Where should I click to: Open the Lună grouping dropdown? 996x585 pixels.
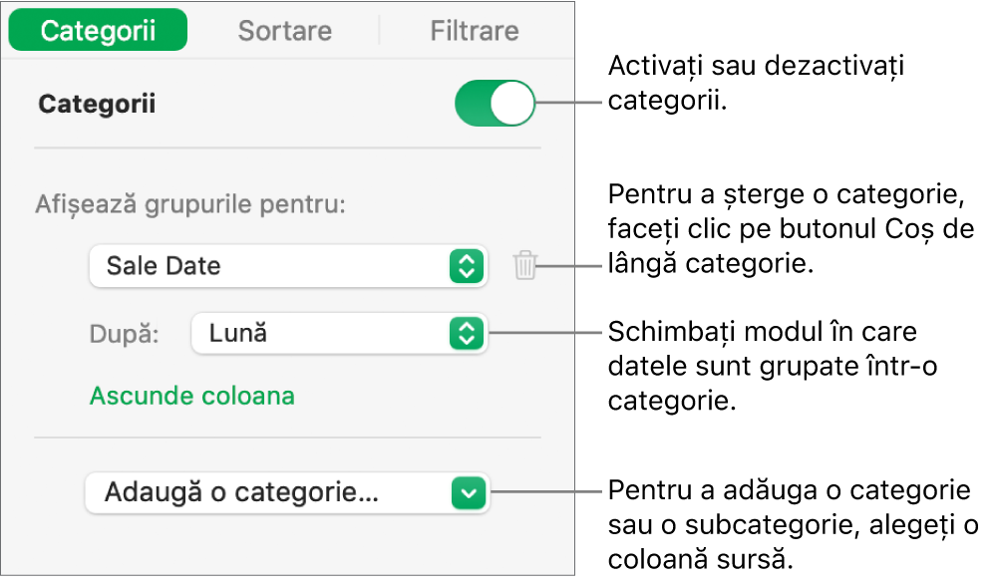[x=339, y=334]
